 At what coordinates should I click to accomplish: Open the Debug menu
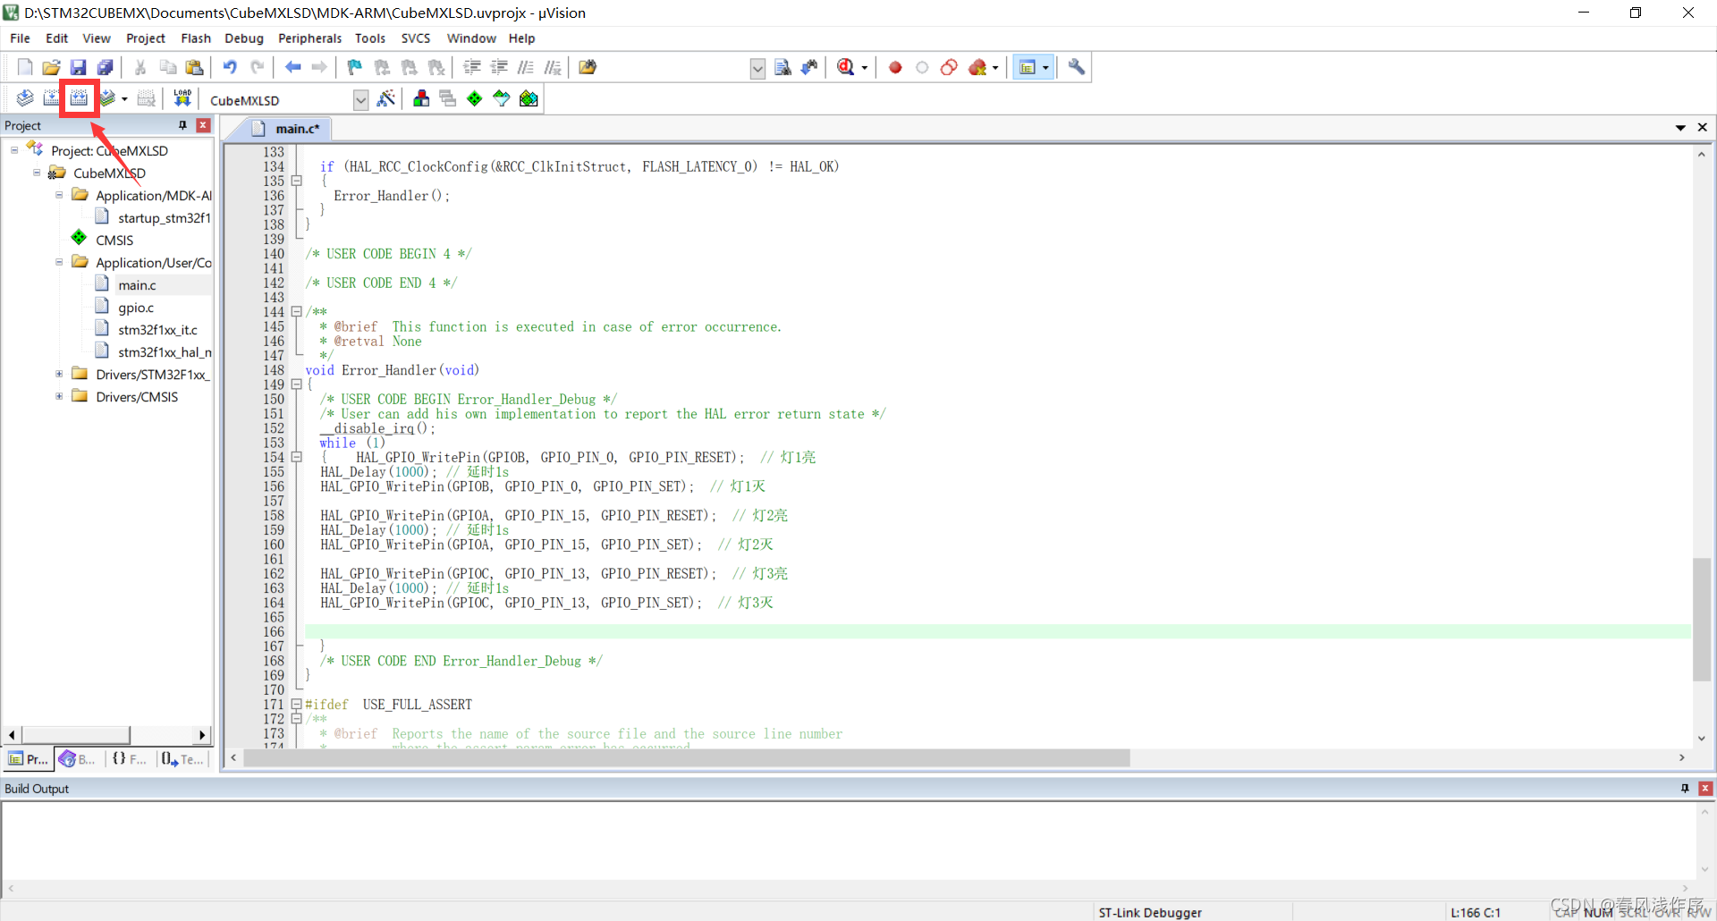pyautogui.click(x=243, y=38)
